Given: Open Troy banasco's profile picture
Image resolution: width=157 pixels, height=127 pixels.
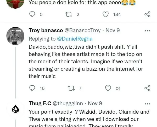Looking at the screenshot, I should 15,36.
